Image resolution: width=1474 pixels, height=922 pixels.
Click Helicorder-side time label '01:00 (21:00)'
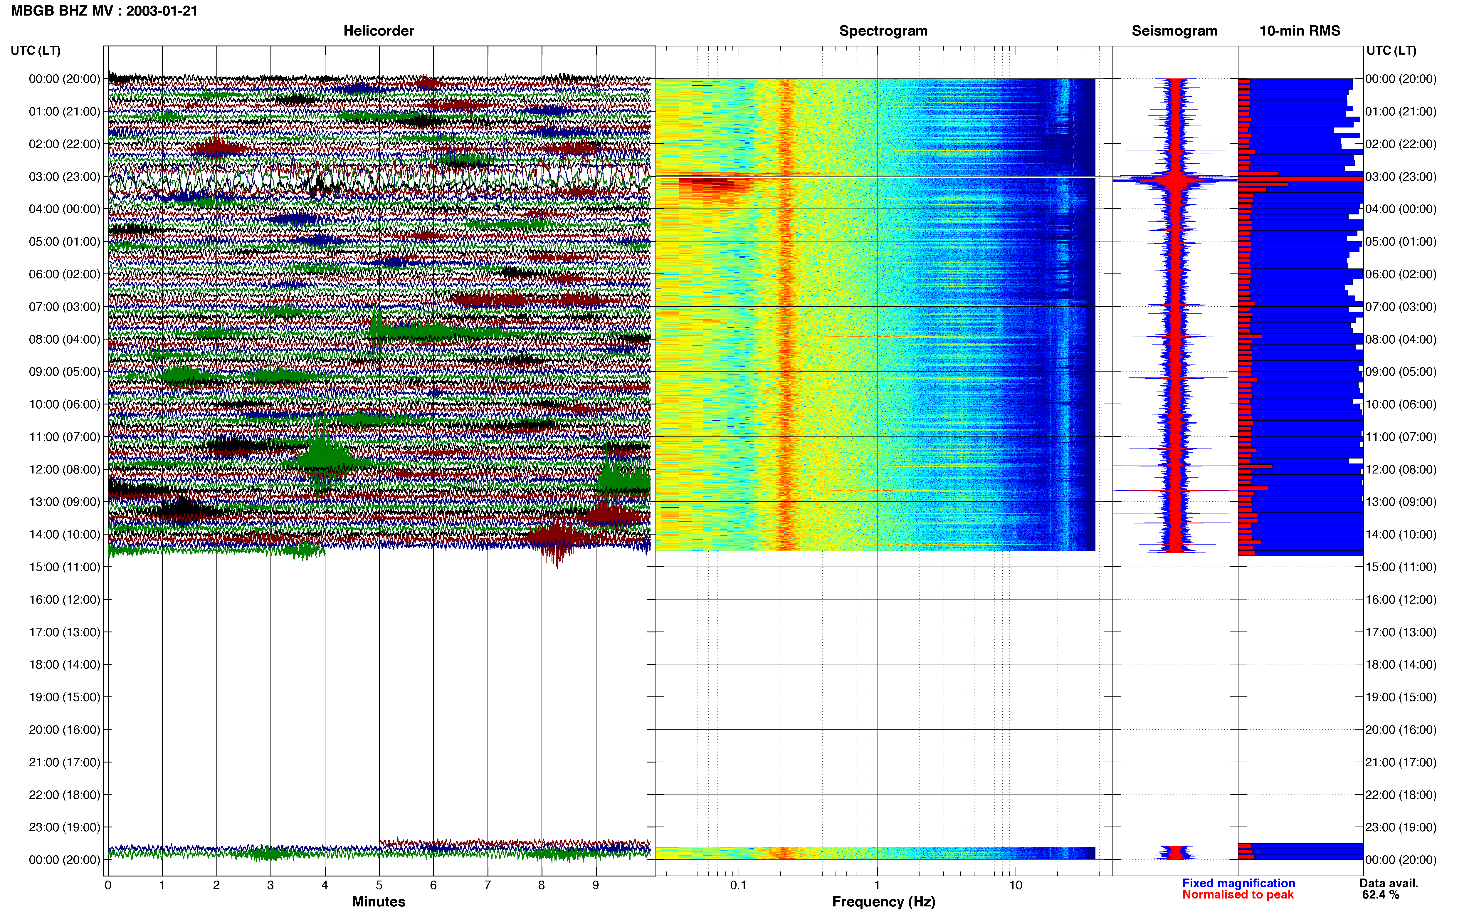pos(65,112)
